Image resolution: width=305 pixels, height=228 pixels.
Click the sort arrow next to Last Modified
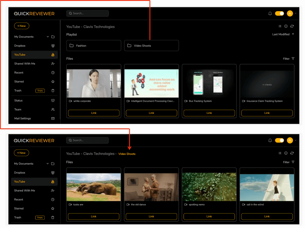[x=293, y=34]
